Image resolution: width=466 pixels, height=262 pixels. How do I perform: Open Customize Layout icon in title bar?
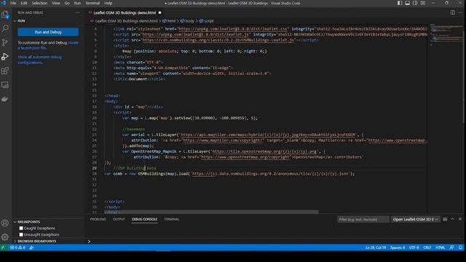pos(423,3)
